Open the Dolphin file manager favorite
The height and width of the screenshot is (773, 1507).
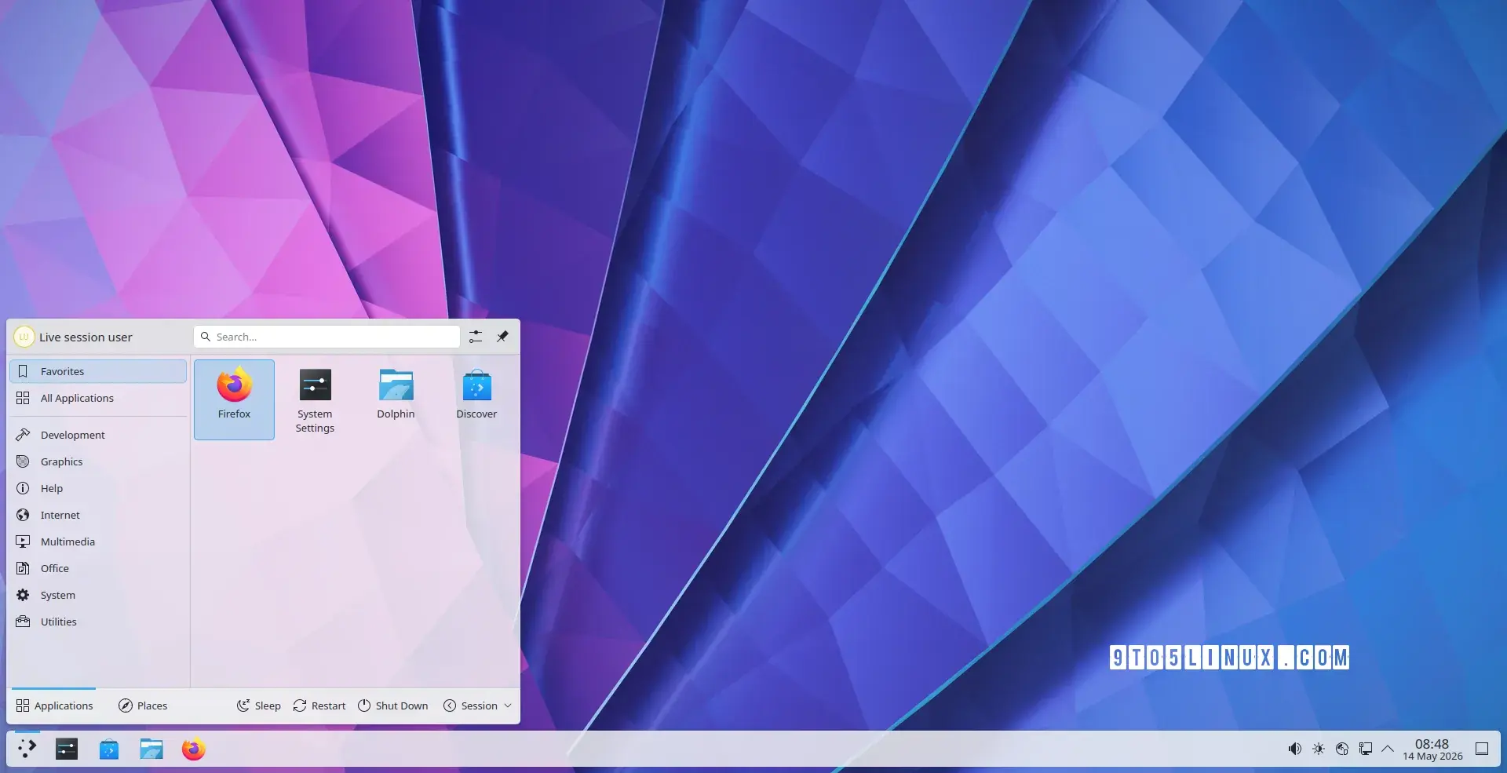[x=396, y=399]
